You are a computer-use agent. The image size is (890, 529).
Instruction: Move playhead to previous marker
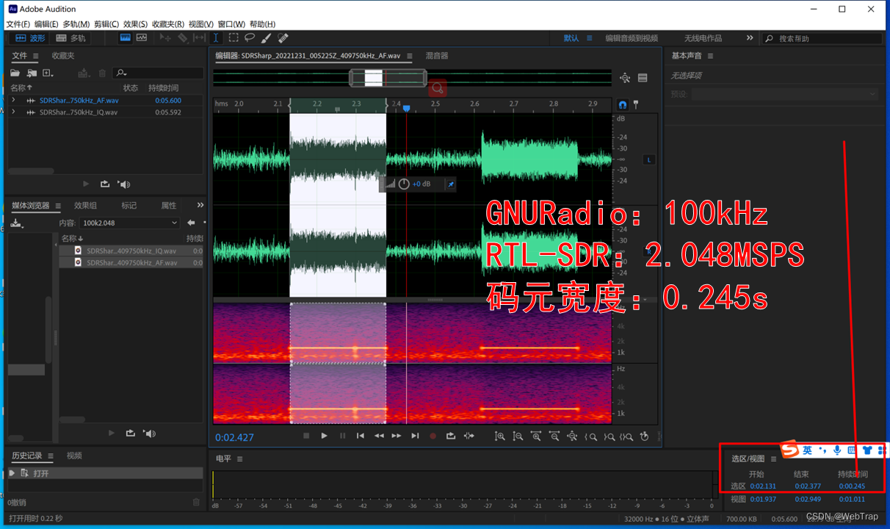[x=361, y=436]
